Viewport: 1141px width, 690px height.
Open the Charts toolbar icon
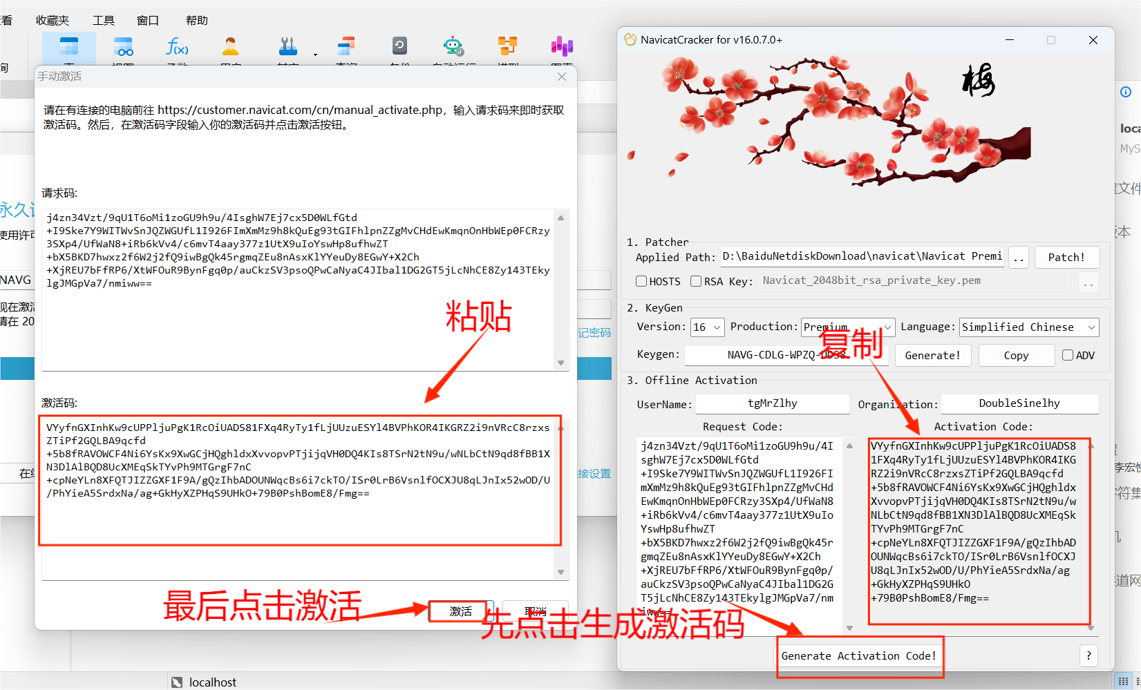coord(562,47)
